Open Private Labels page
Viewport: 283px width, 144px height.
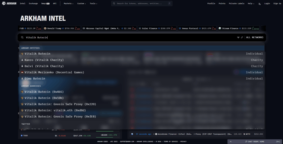point(237,3)
